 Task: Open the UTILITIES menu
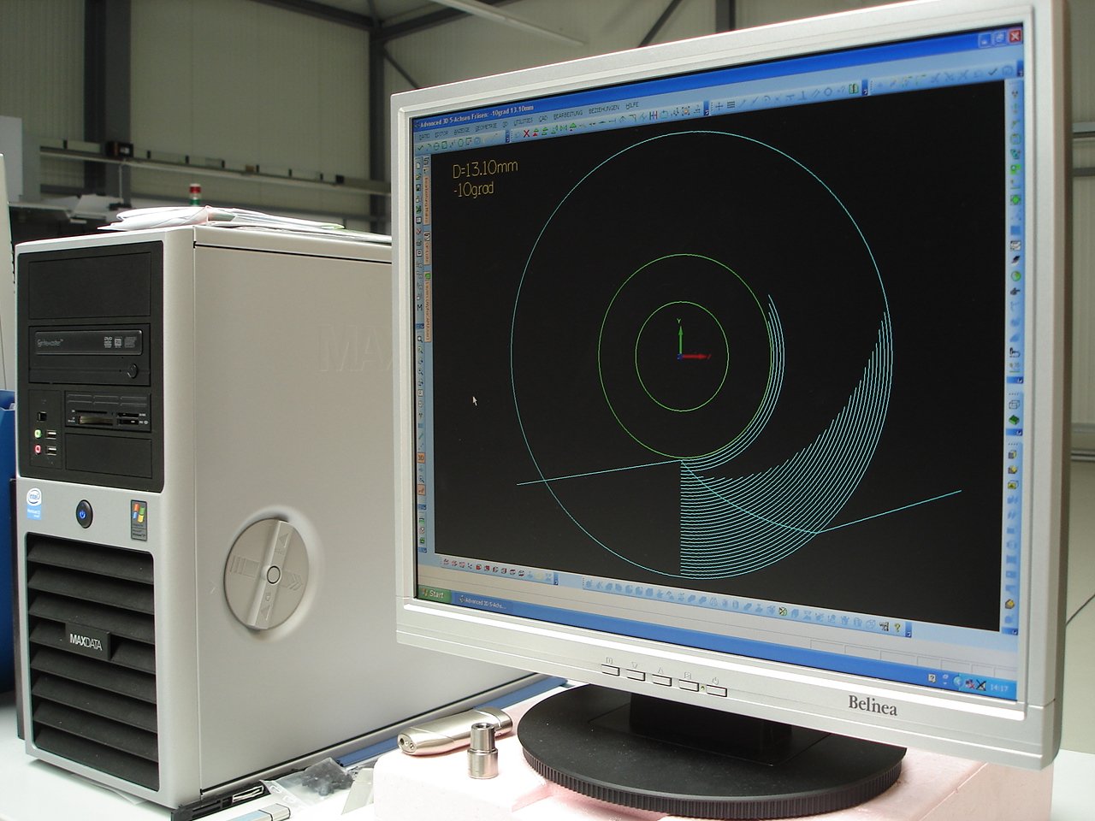coord(524,121)
